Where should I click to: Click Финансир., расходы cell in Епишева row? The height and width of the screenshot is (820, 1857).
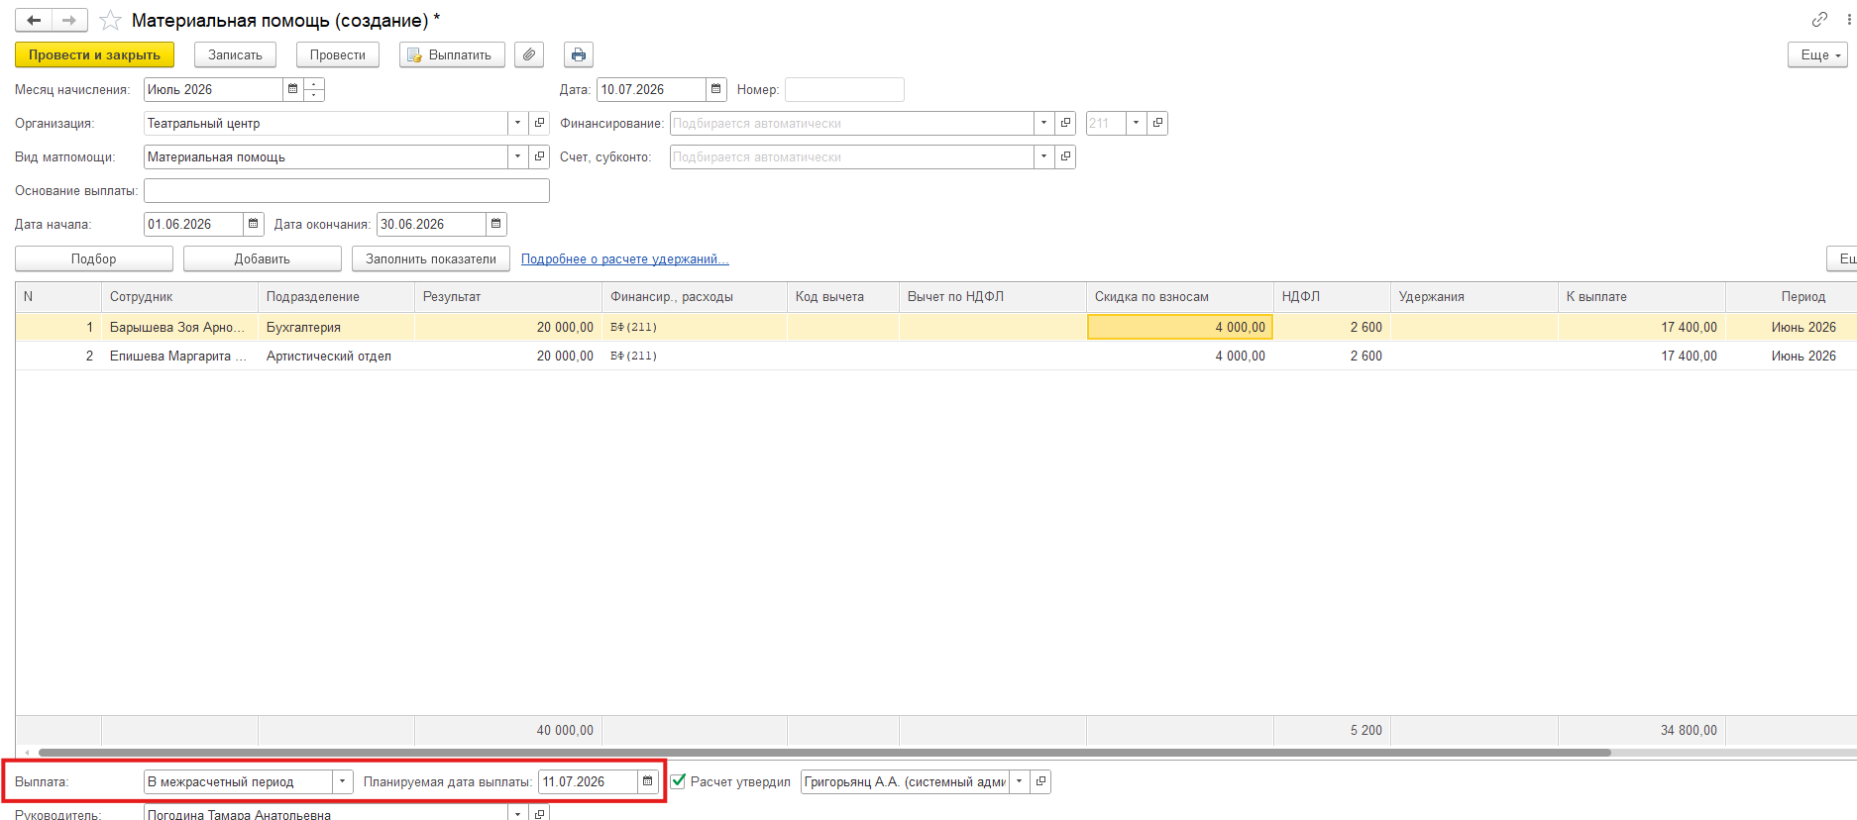coord(695,356)
